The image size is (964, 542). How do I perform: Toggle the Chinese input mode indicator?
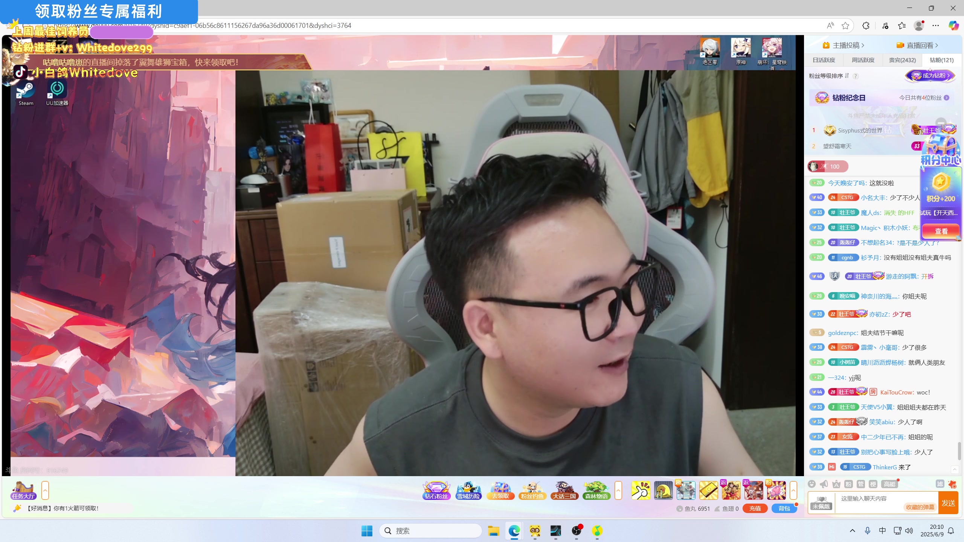tap(882, 531)
